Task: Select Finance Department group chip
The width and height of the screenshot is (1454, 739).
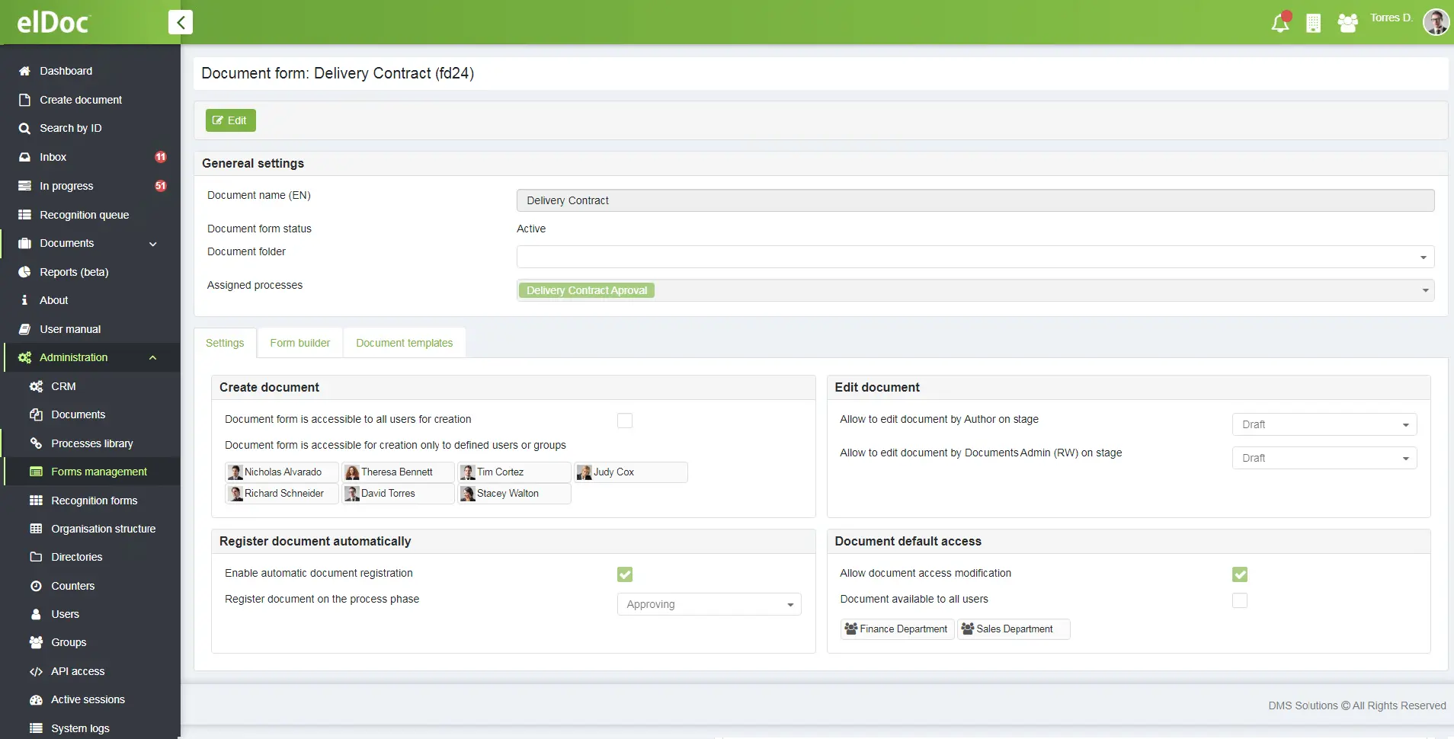Action: pyautogui.click(x=897, y=629)
